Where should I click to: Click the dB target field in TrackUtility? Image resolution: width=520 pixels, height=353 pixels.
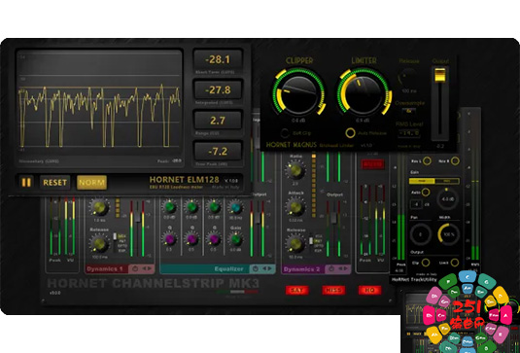tap(417, 204)
